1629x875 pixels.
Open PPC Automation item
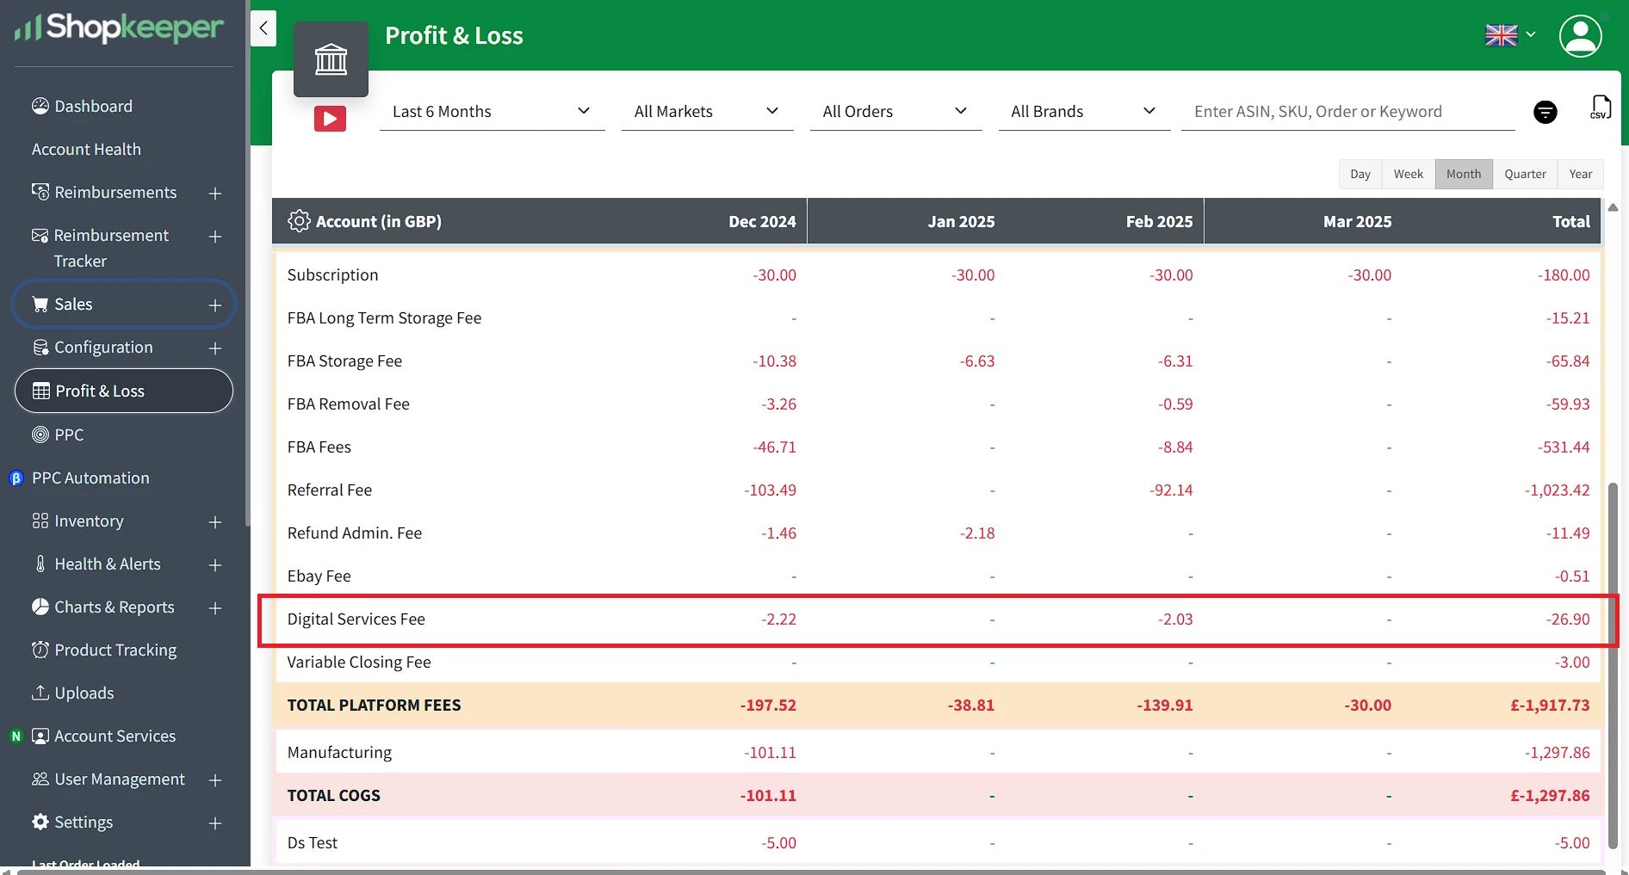pos(90,478)
